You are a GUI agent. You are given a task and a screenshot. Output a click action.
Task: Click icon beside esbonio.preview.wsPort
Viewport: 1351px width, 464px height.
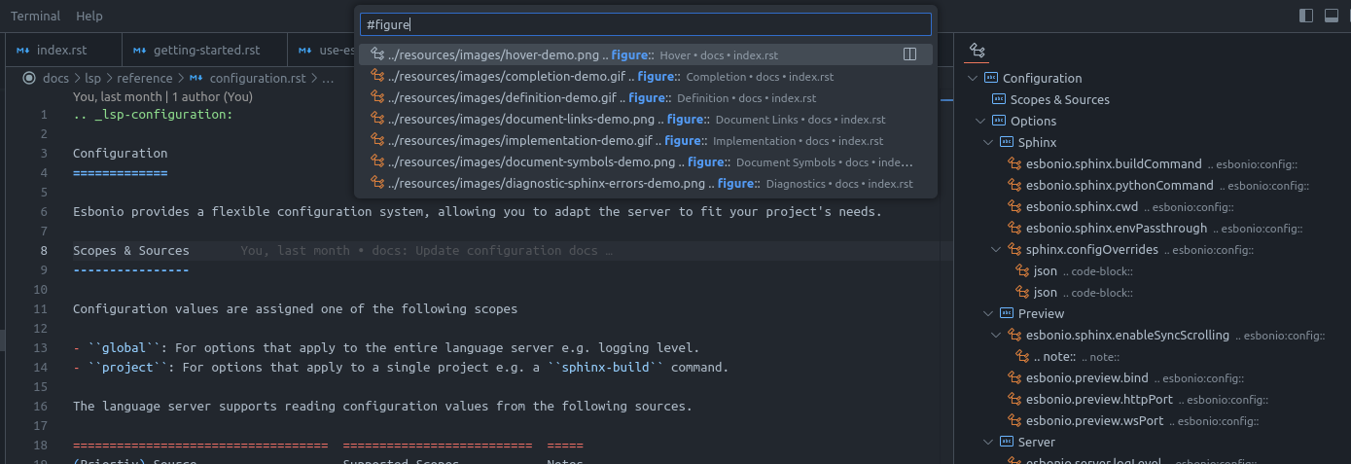coord(1015,420)
